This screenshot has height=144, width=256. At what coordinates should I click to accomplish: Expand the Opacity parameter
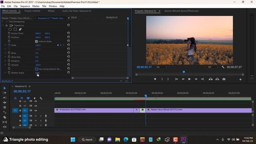point(5,65)
